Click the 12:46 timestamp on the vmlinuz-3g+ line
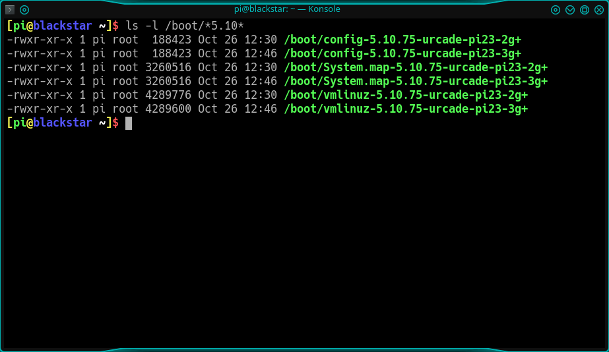Image resolution: width=609 pixels, height=352 pixels. tap(261, 109)
